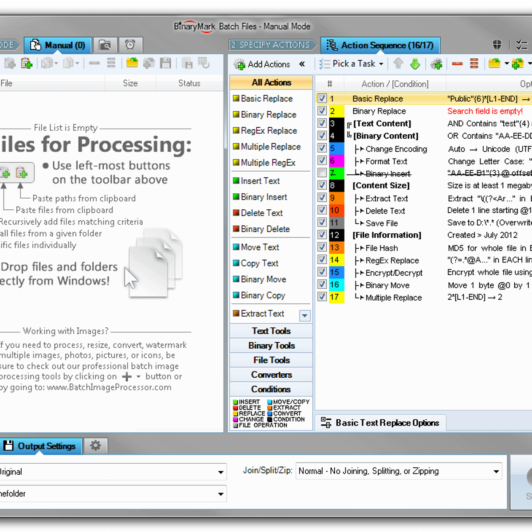
Task: Click the paste files from clipboard toolbar icon
Action: [10, 64]
